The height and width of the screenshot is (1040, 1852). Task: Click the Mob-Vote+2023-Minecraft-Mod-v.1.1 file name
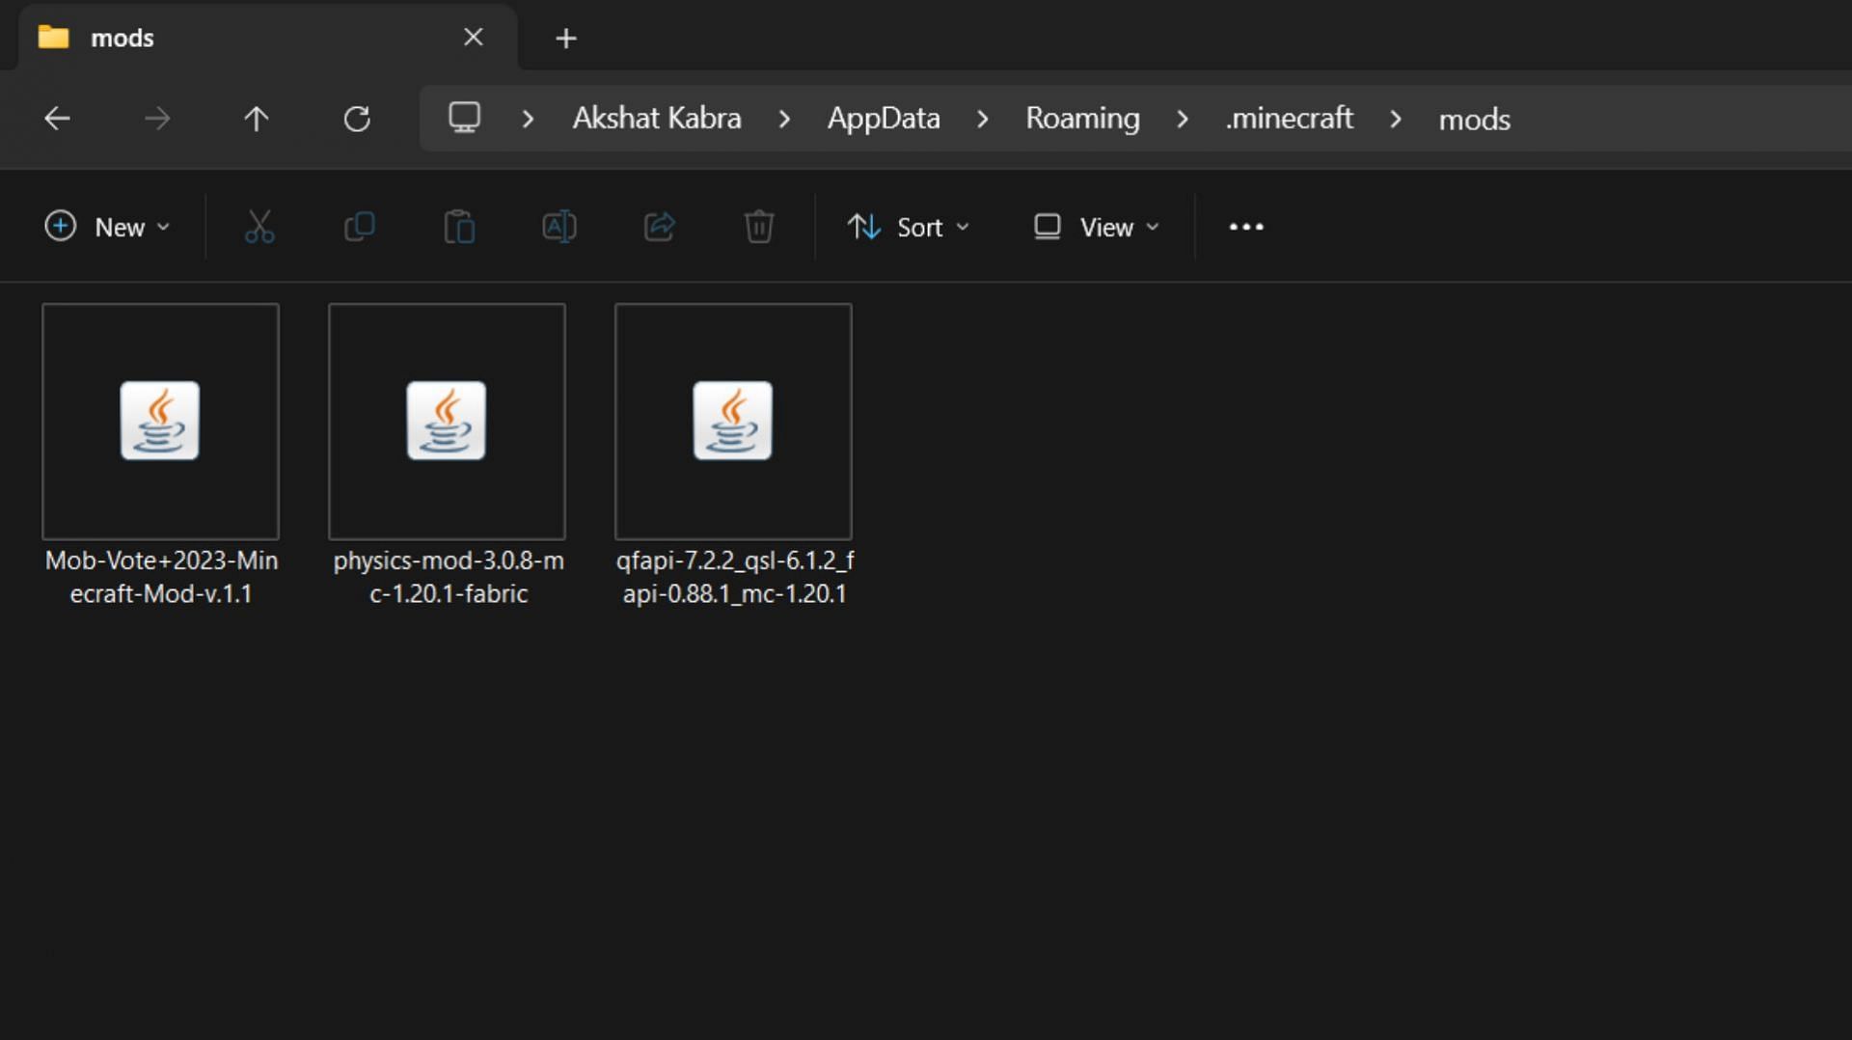point(161,577)
